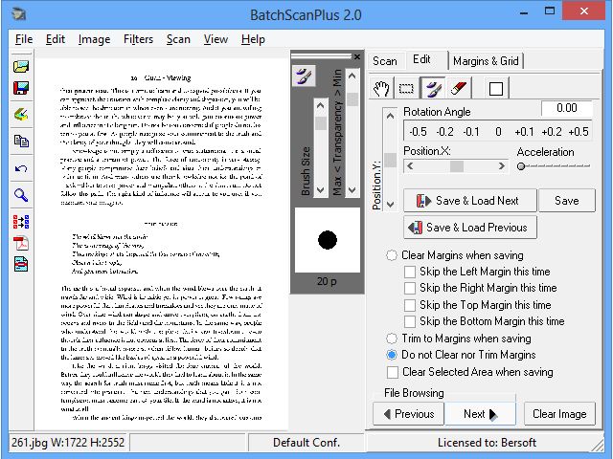
Task: Click the scanner acquire icon in left toolbar
Action: (21, 115)
